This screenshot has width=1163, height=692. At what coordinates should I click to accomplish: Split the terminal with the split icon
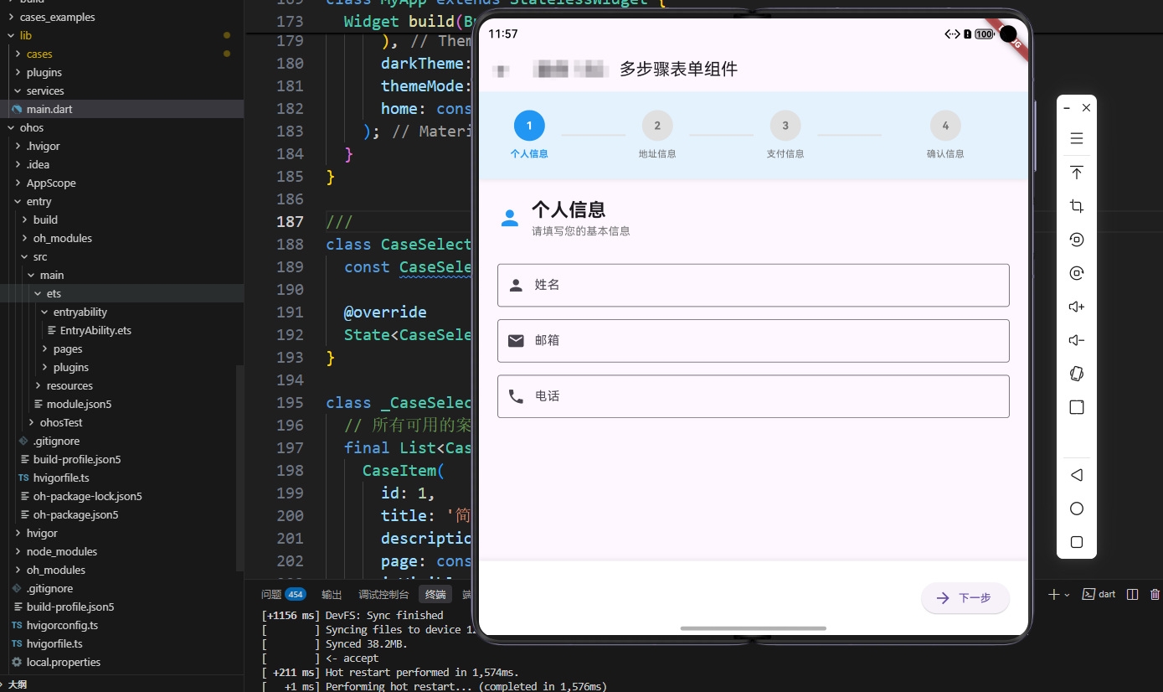[x=1133, y=594]
